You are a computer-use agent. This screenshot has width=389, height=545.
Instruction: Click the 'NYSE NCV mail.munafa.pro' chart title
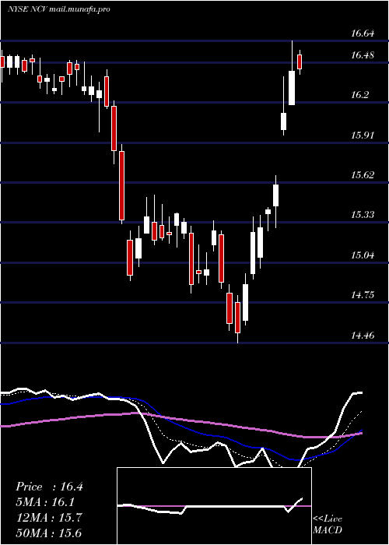click(58, 9)
